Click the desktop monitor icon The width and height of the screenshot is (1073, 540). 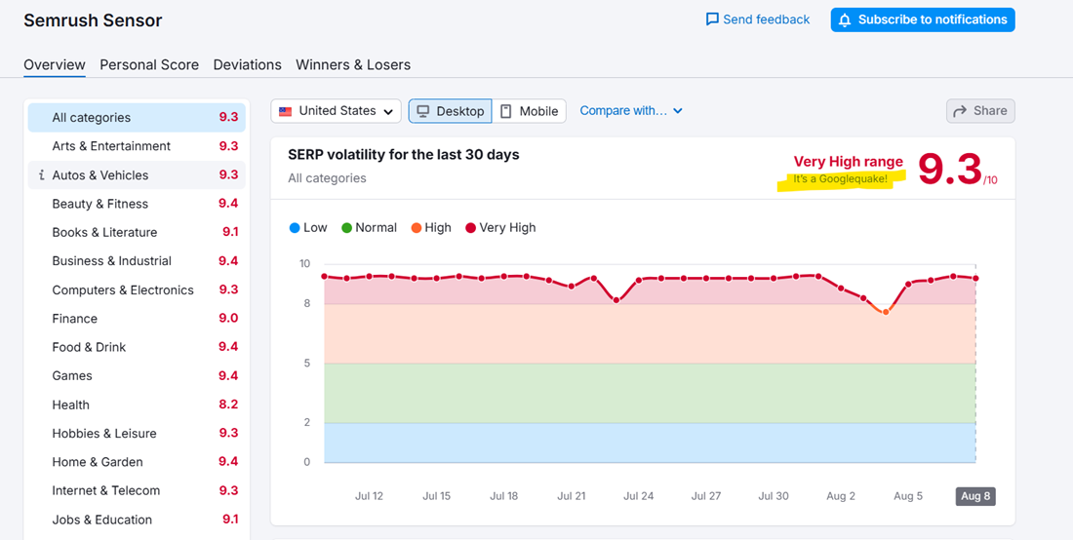(423, 111)
